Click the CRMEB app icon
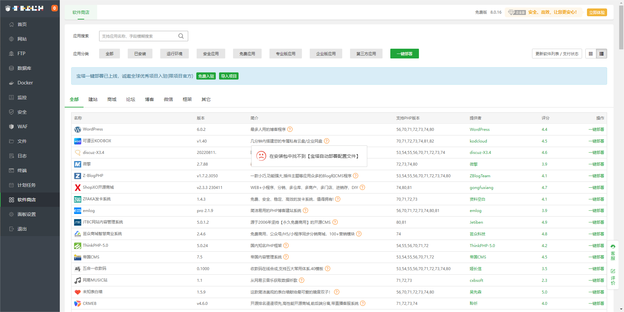Screen dimensions: 624x312 pos(78,304)
